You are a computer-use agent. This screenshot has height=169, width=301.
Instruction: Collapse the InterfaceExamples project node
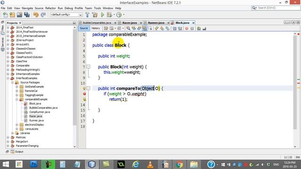8,78
